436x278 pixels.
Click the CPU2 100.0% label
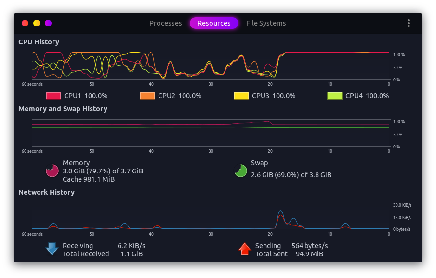(x=180, y=96)
